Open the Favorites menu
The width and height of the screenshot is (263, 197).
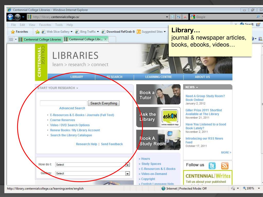tap(45, 25)
